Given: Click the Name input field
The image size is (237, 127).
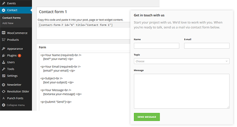Looking at the screenshot, I should (156, 46).
